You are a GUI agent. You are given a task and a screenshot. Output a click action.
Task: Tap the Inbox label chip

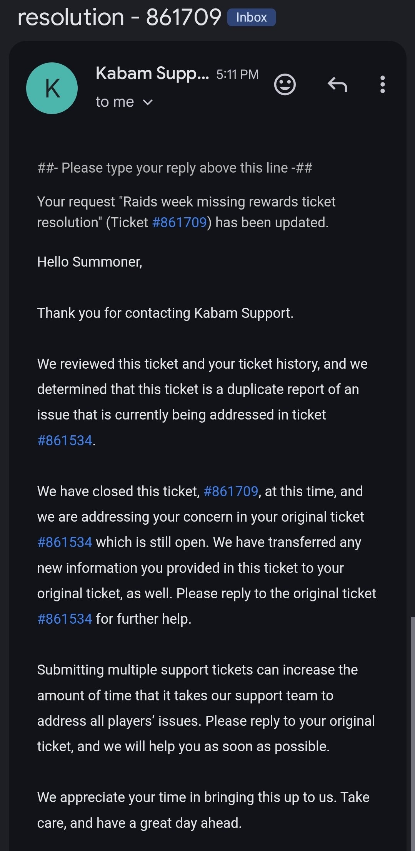point(251,17)
